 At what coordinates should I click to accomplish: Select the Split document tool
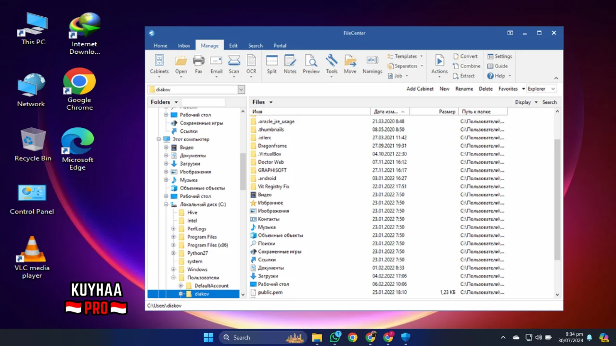tap(272, 64)
